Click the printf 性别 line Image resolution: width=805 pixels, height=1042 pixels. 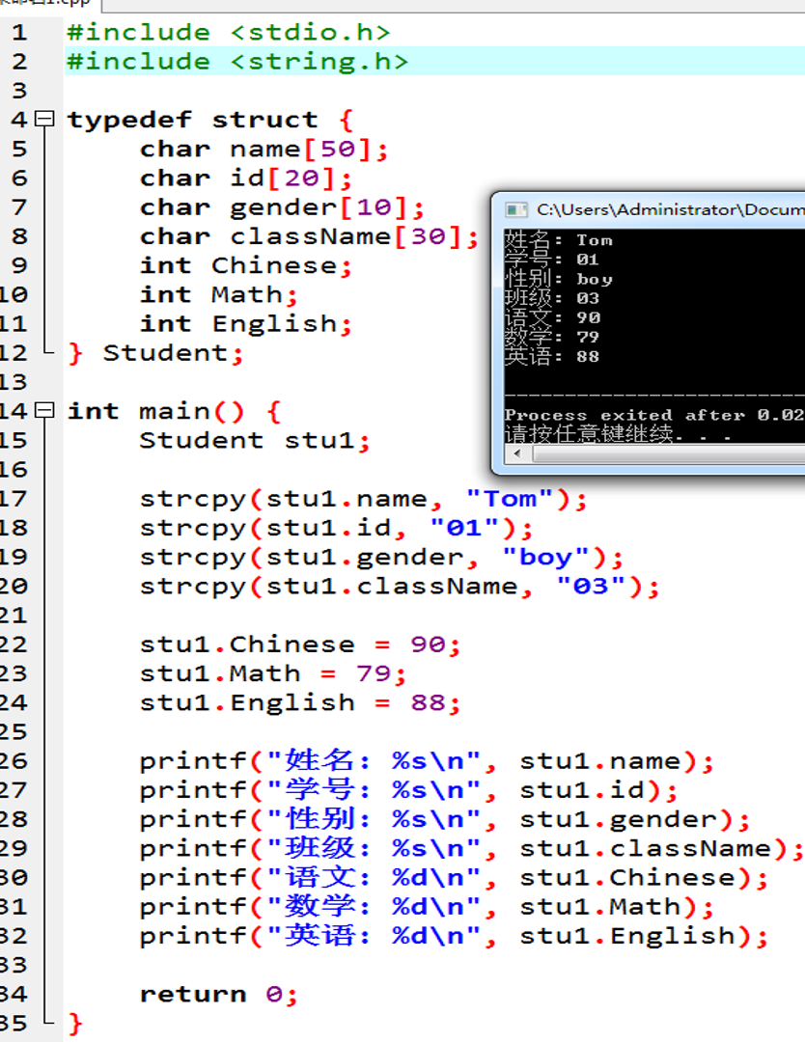tap(445, 819)
